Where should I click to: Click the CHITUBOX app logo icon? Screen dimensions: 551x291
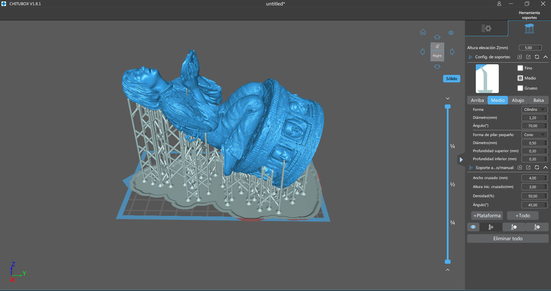4,4
